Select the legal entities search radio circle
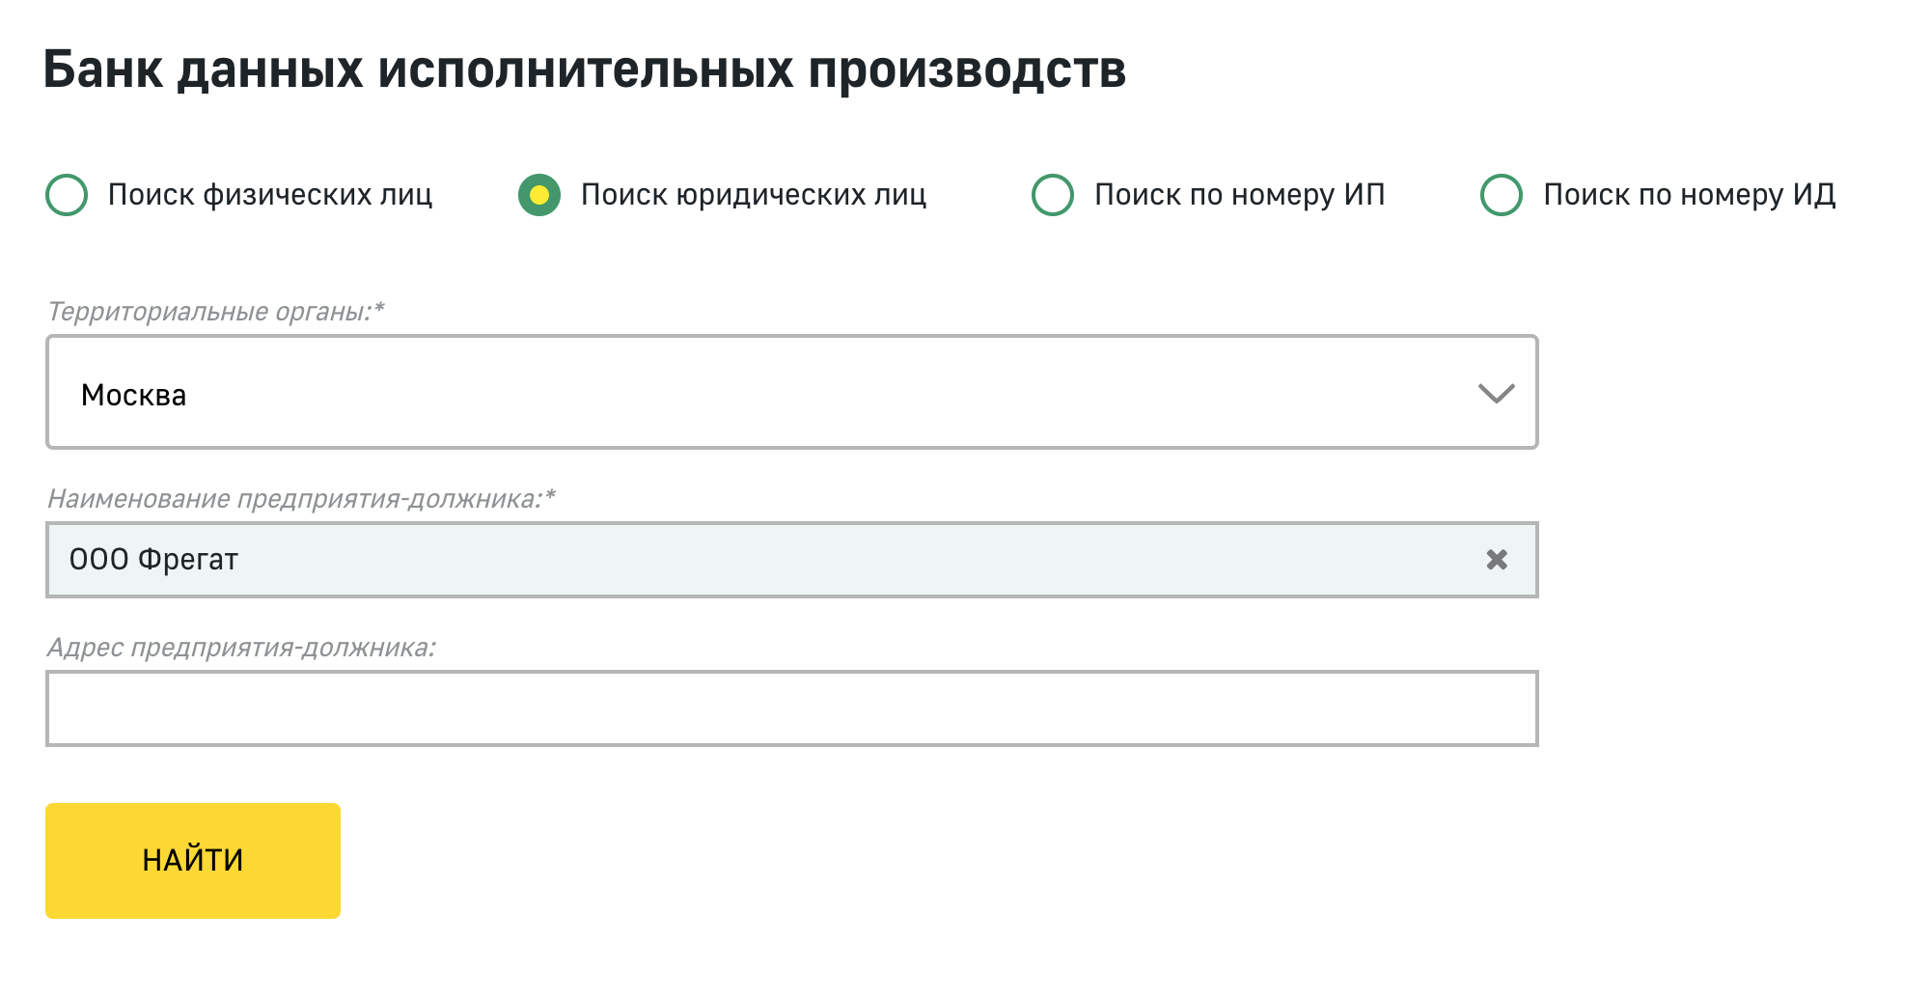1930x998 pixels. pyautogui.click(x=539, y=195)
